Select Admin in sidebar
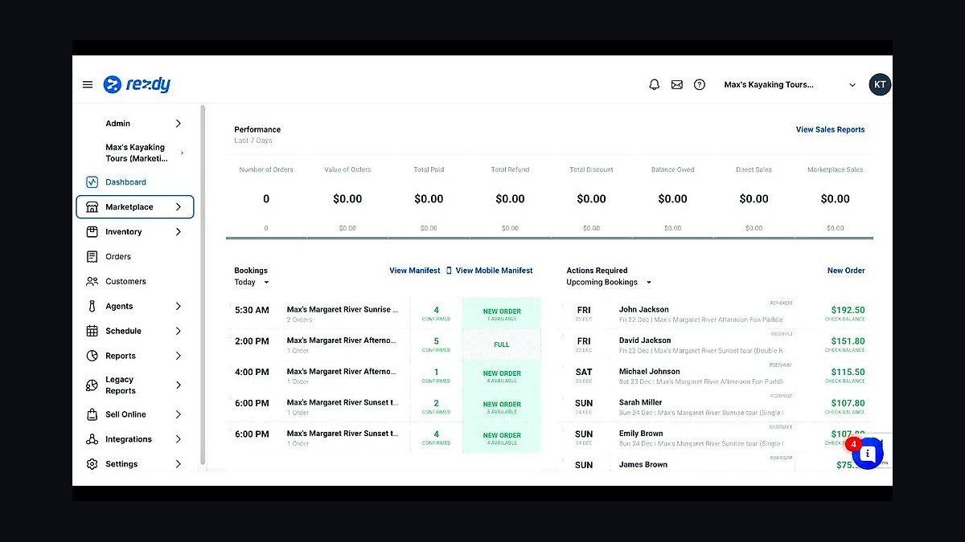Viewport: 965px width, 542px height. click(117, 124)
